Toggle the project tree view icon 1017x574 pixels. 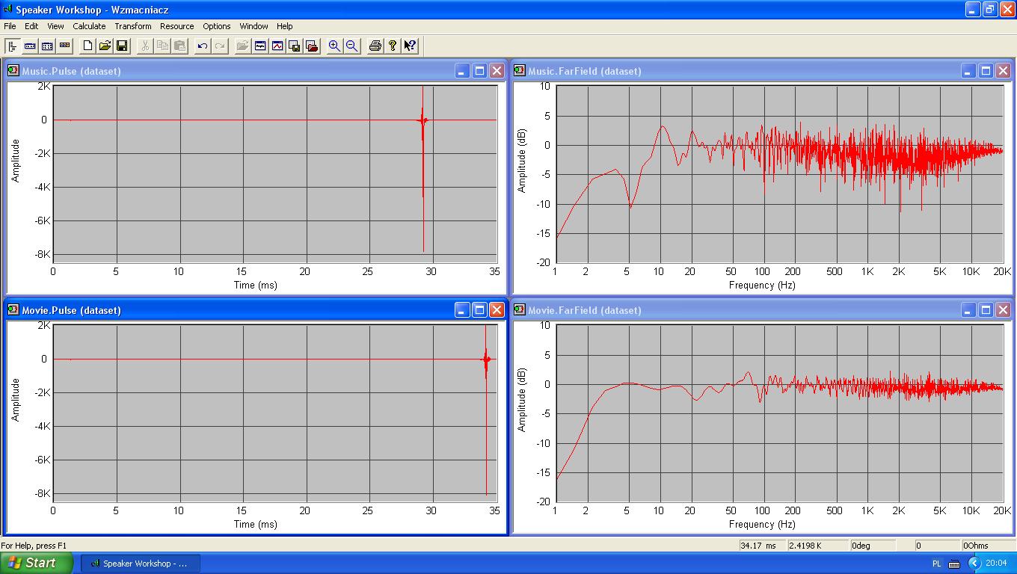[13, 46]
